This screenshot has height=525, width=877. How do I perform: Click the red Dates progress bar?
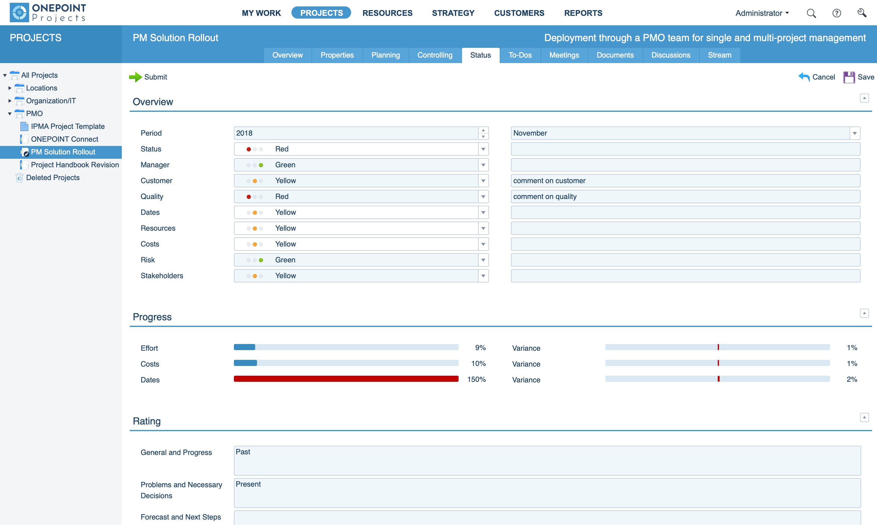pos(346,379)
